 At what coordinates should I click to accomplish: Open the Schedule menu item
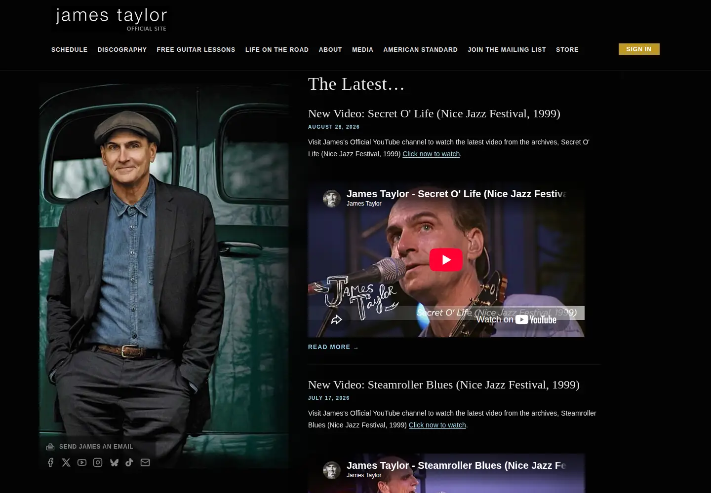tap(69, 50)
